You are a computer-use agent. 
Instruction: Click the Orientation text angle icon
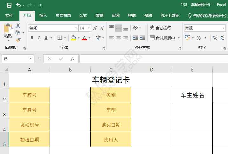135,28
